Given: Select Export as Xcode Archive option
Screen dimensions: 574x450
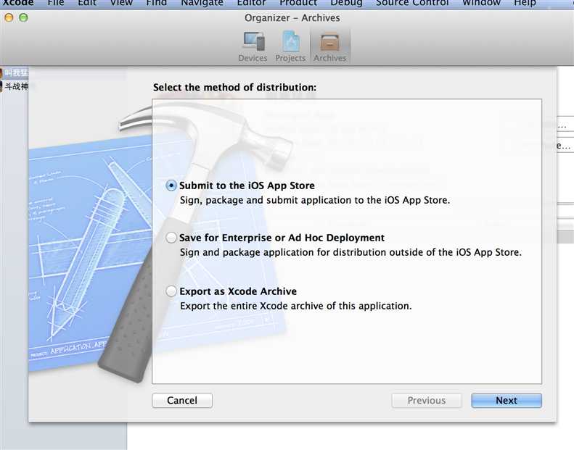Looking at the screenshot, I should tap(171, 291).
